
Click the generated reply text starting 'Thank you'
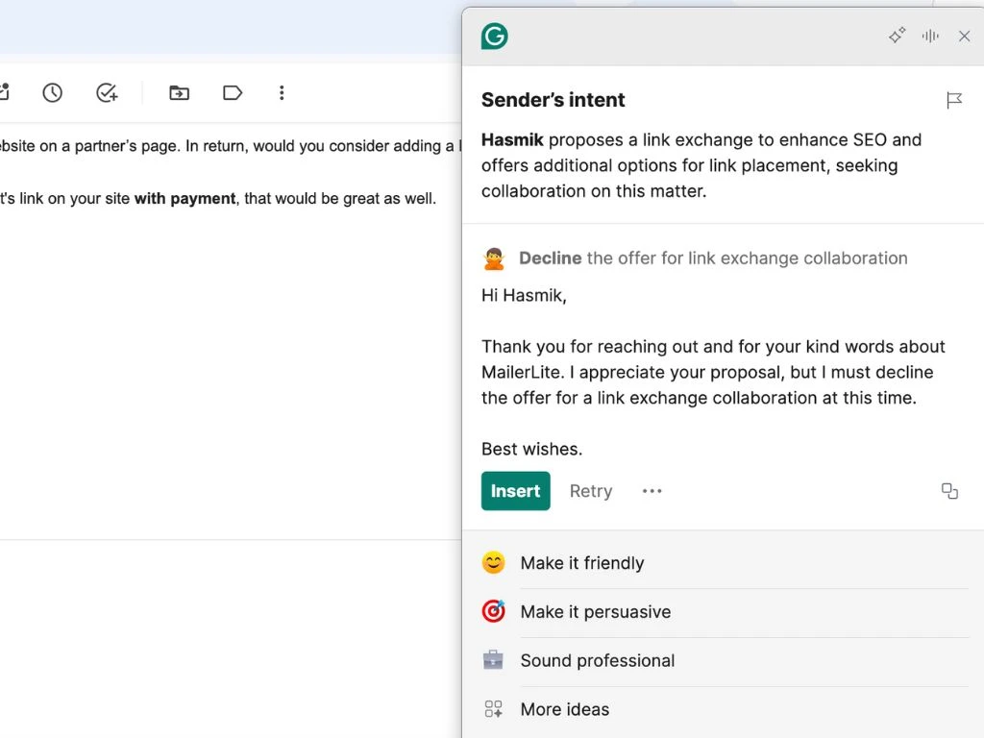713,372
